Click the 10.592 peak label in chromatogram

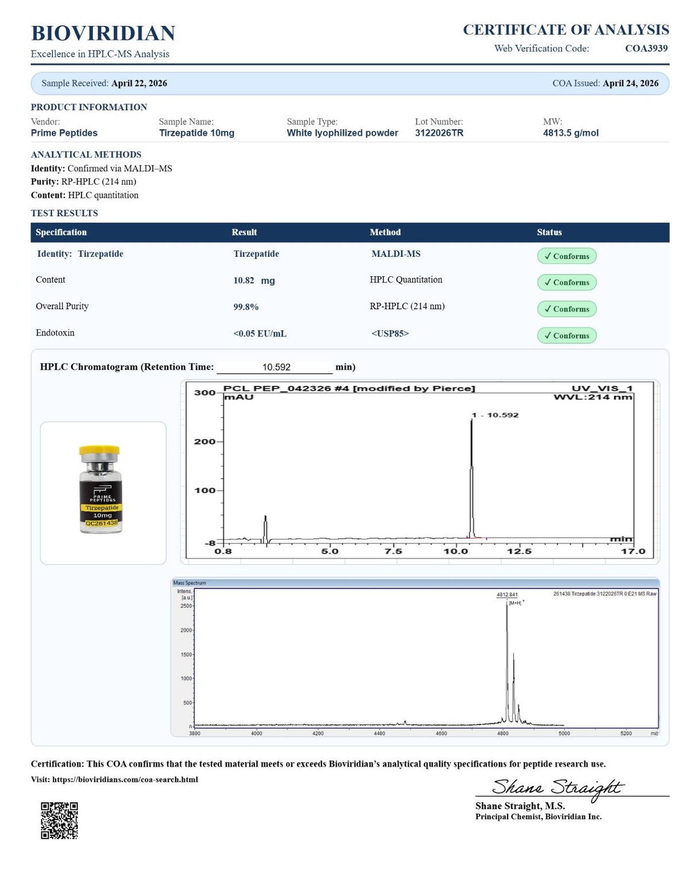[x=495, y=415]
